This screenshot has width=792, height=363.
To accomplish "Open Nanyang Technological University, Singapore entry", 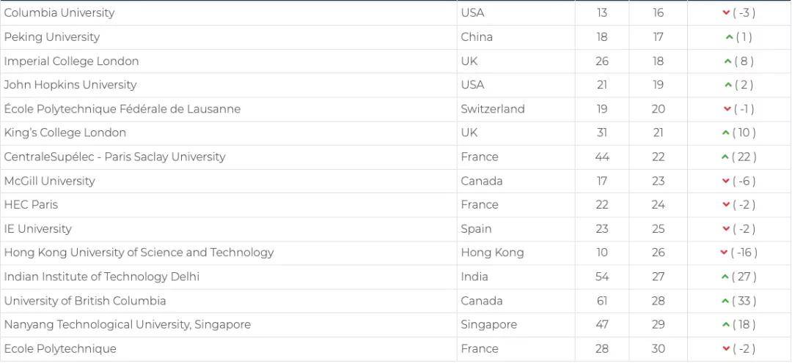I will point(128,324).
